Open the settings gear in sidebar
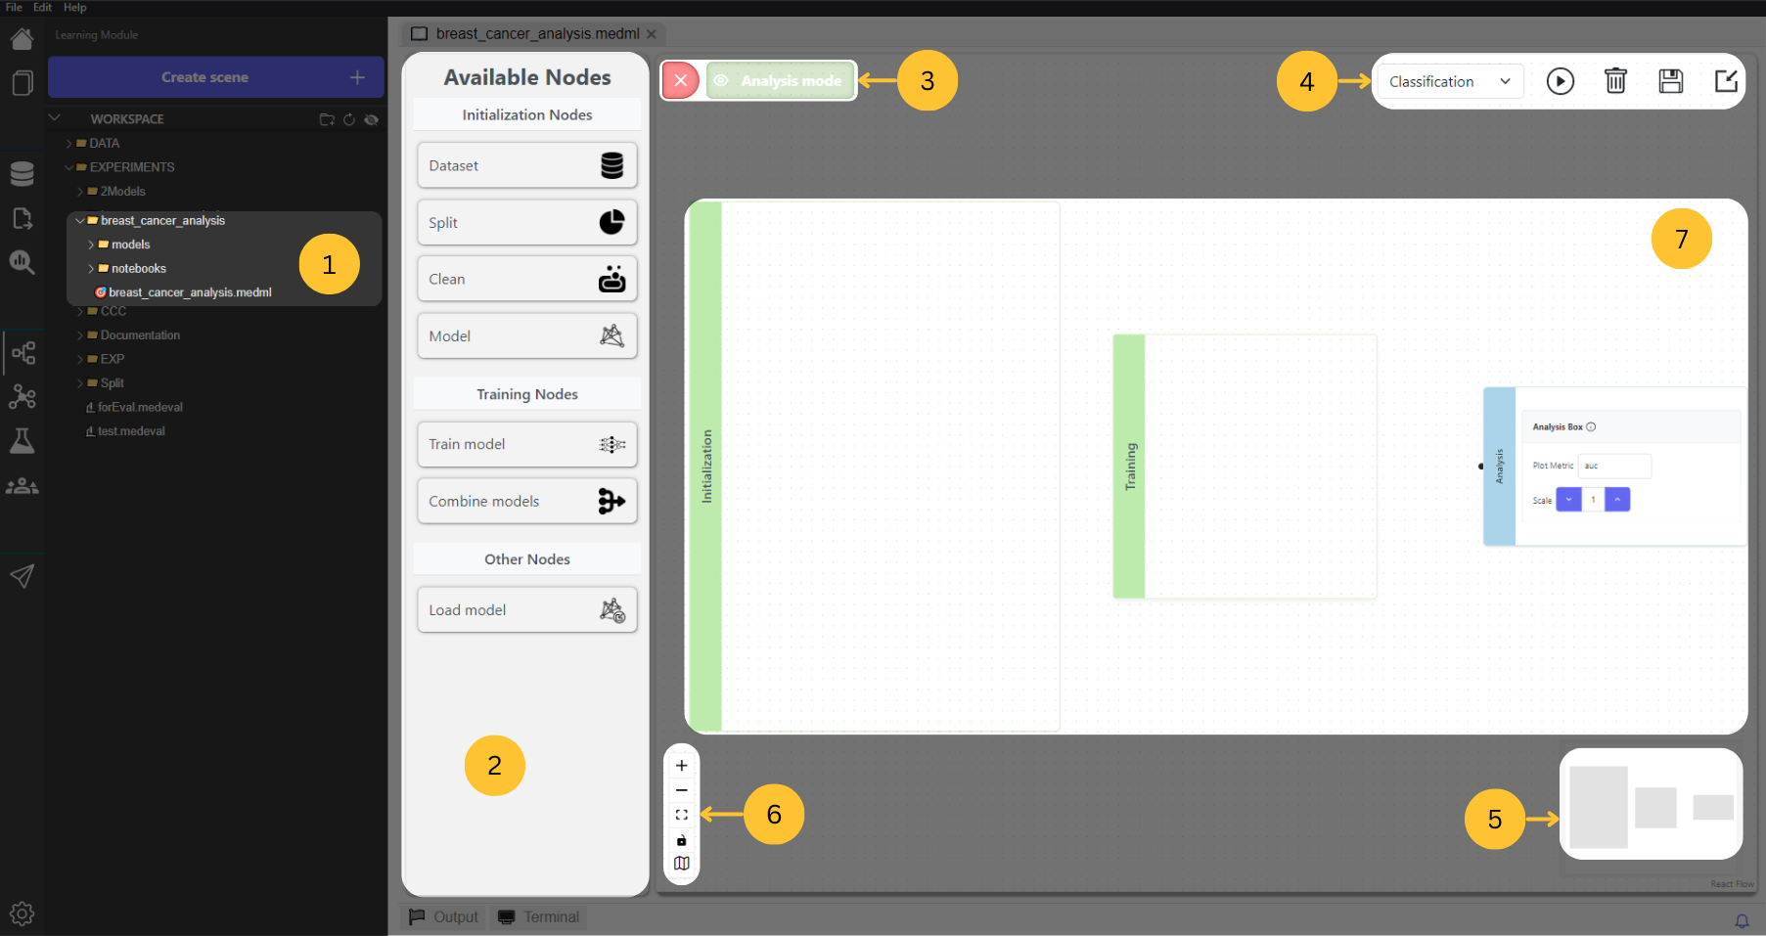 (x=22, y=914)
